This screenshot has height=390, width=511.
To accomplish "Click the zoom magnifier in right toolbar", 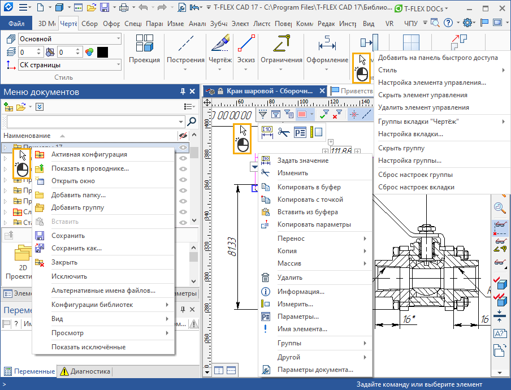I will (x=499, y=207).
